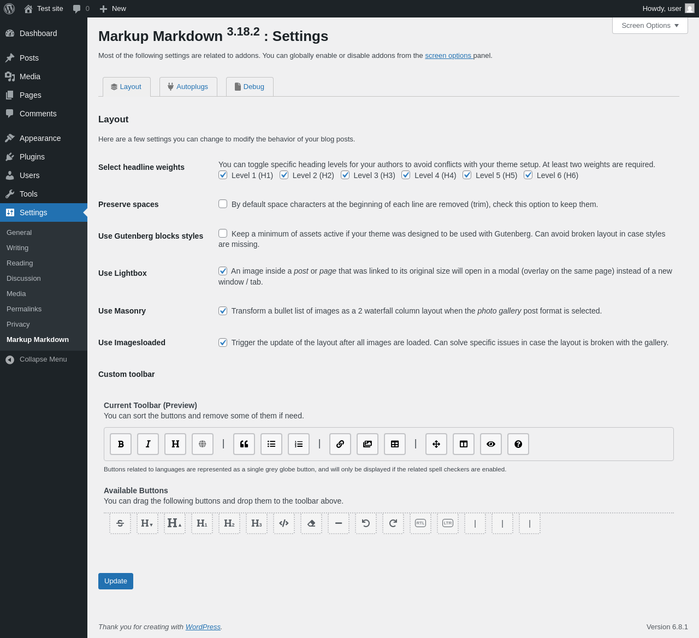Select the code brackets button
This screenshot has height=638, width=699.
[x=284, y=523]
